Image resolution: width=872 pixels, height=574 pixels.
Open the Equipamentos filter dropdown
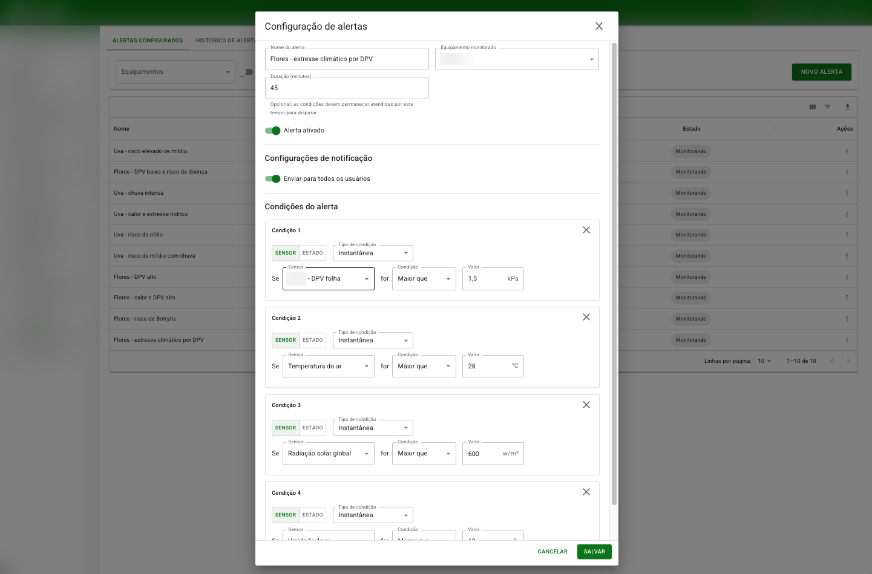tap(175, 72)
